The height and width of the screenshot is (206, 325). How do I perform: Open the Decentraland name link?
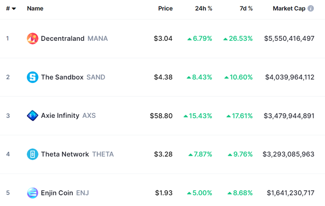pos(63,39)
